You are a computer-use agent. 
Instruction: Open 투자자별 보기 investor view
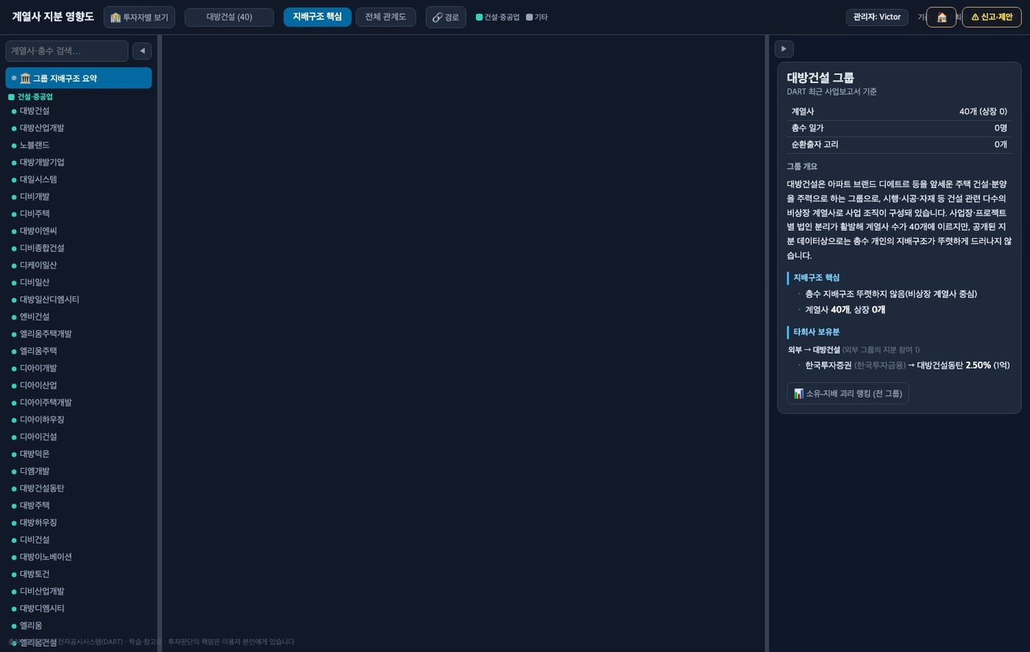click(x=139, y=17)
